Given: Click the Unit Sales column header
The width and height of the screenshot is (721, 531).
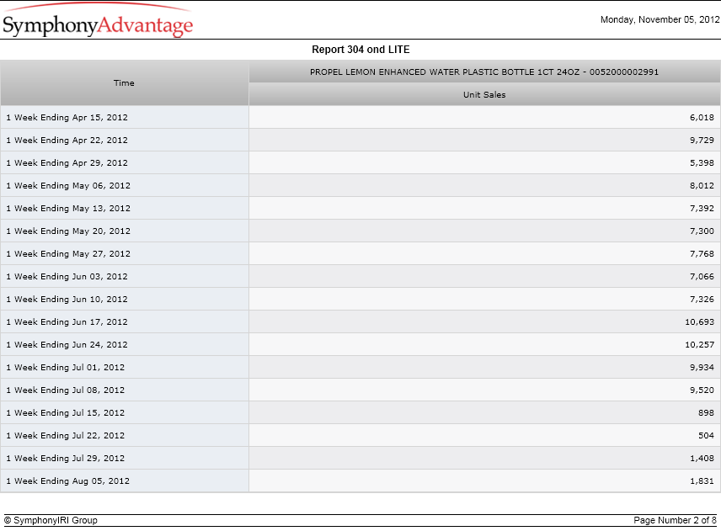Looking at the screenshot, I should click(484, 94).
